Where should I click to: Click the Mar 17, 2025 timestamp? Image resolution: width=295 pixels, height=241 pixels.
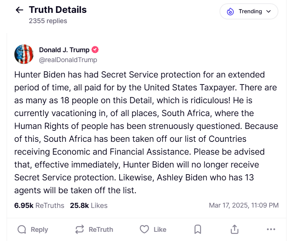pyautogui.click(x=243, y=205)
